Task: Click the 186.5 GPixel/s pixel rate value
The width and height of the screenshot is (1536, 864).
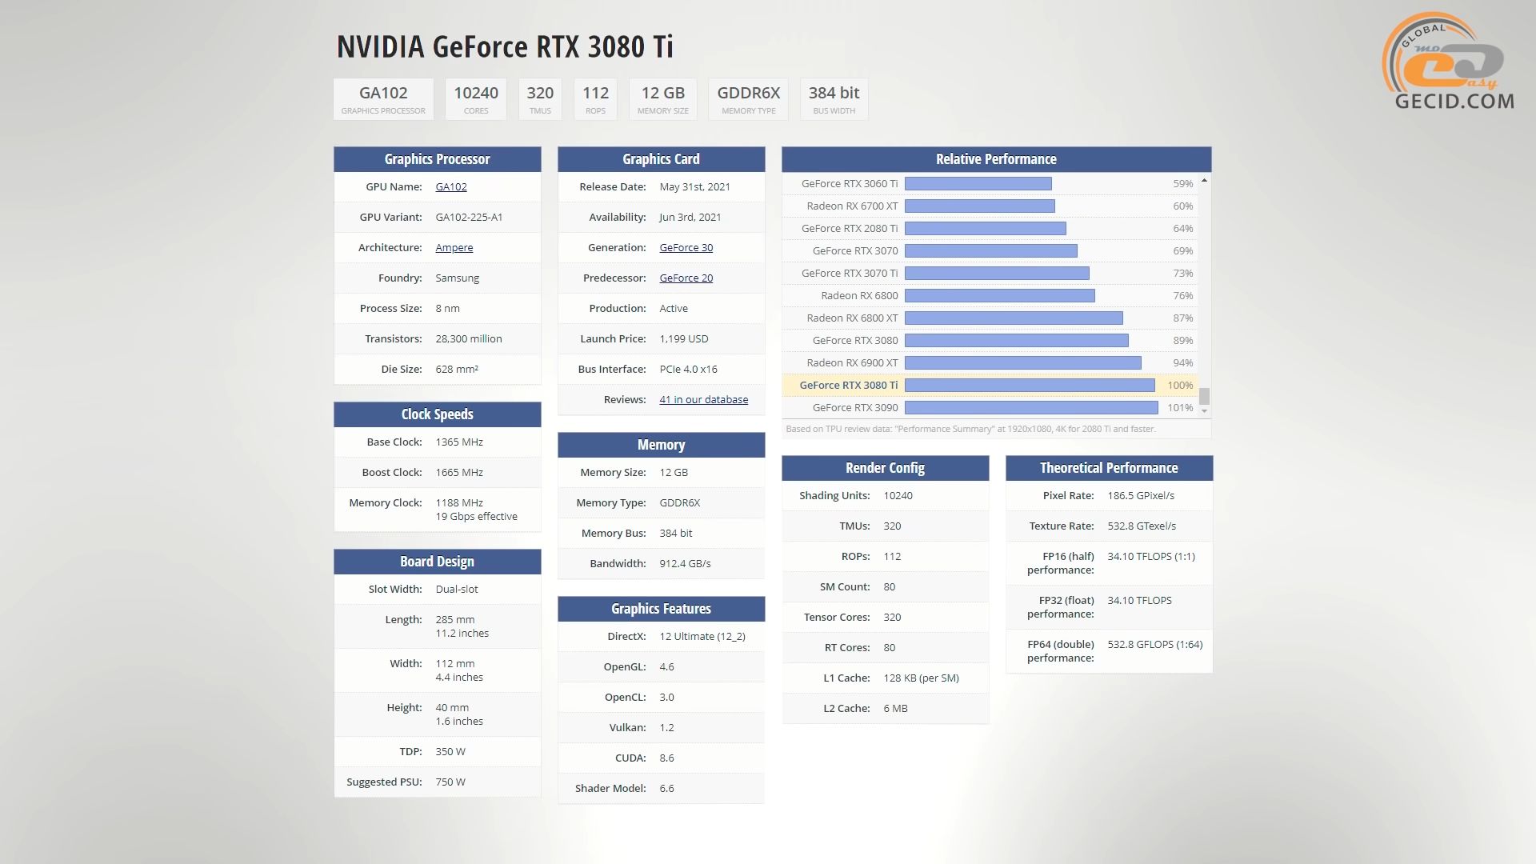Action: (1141, 495)
